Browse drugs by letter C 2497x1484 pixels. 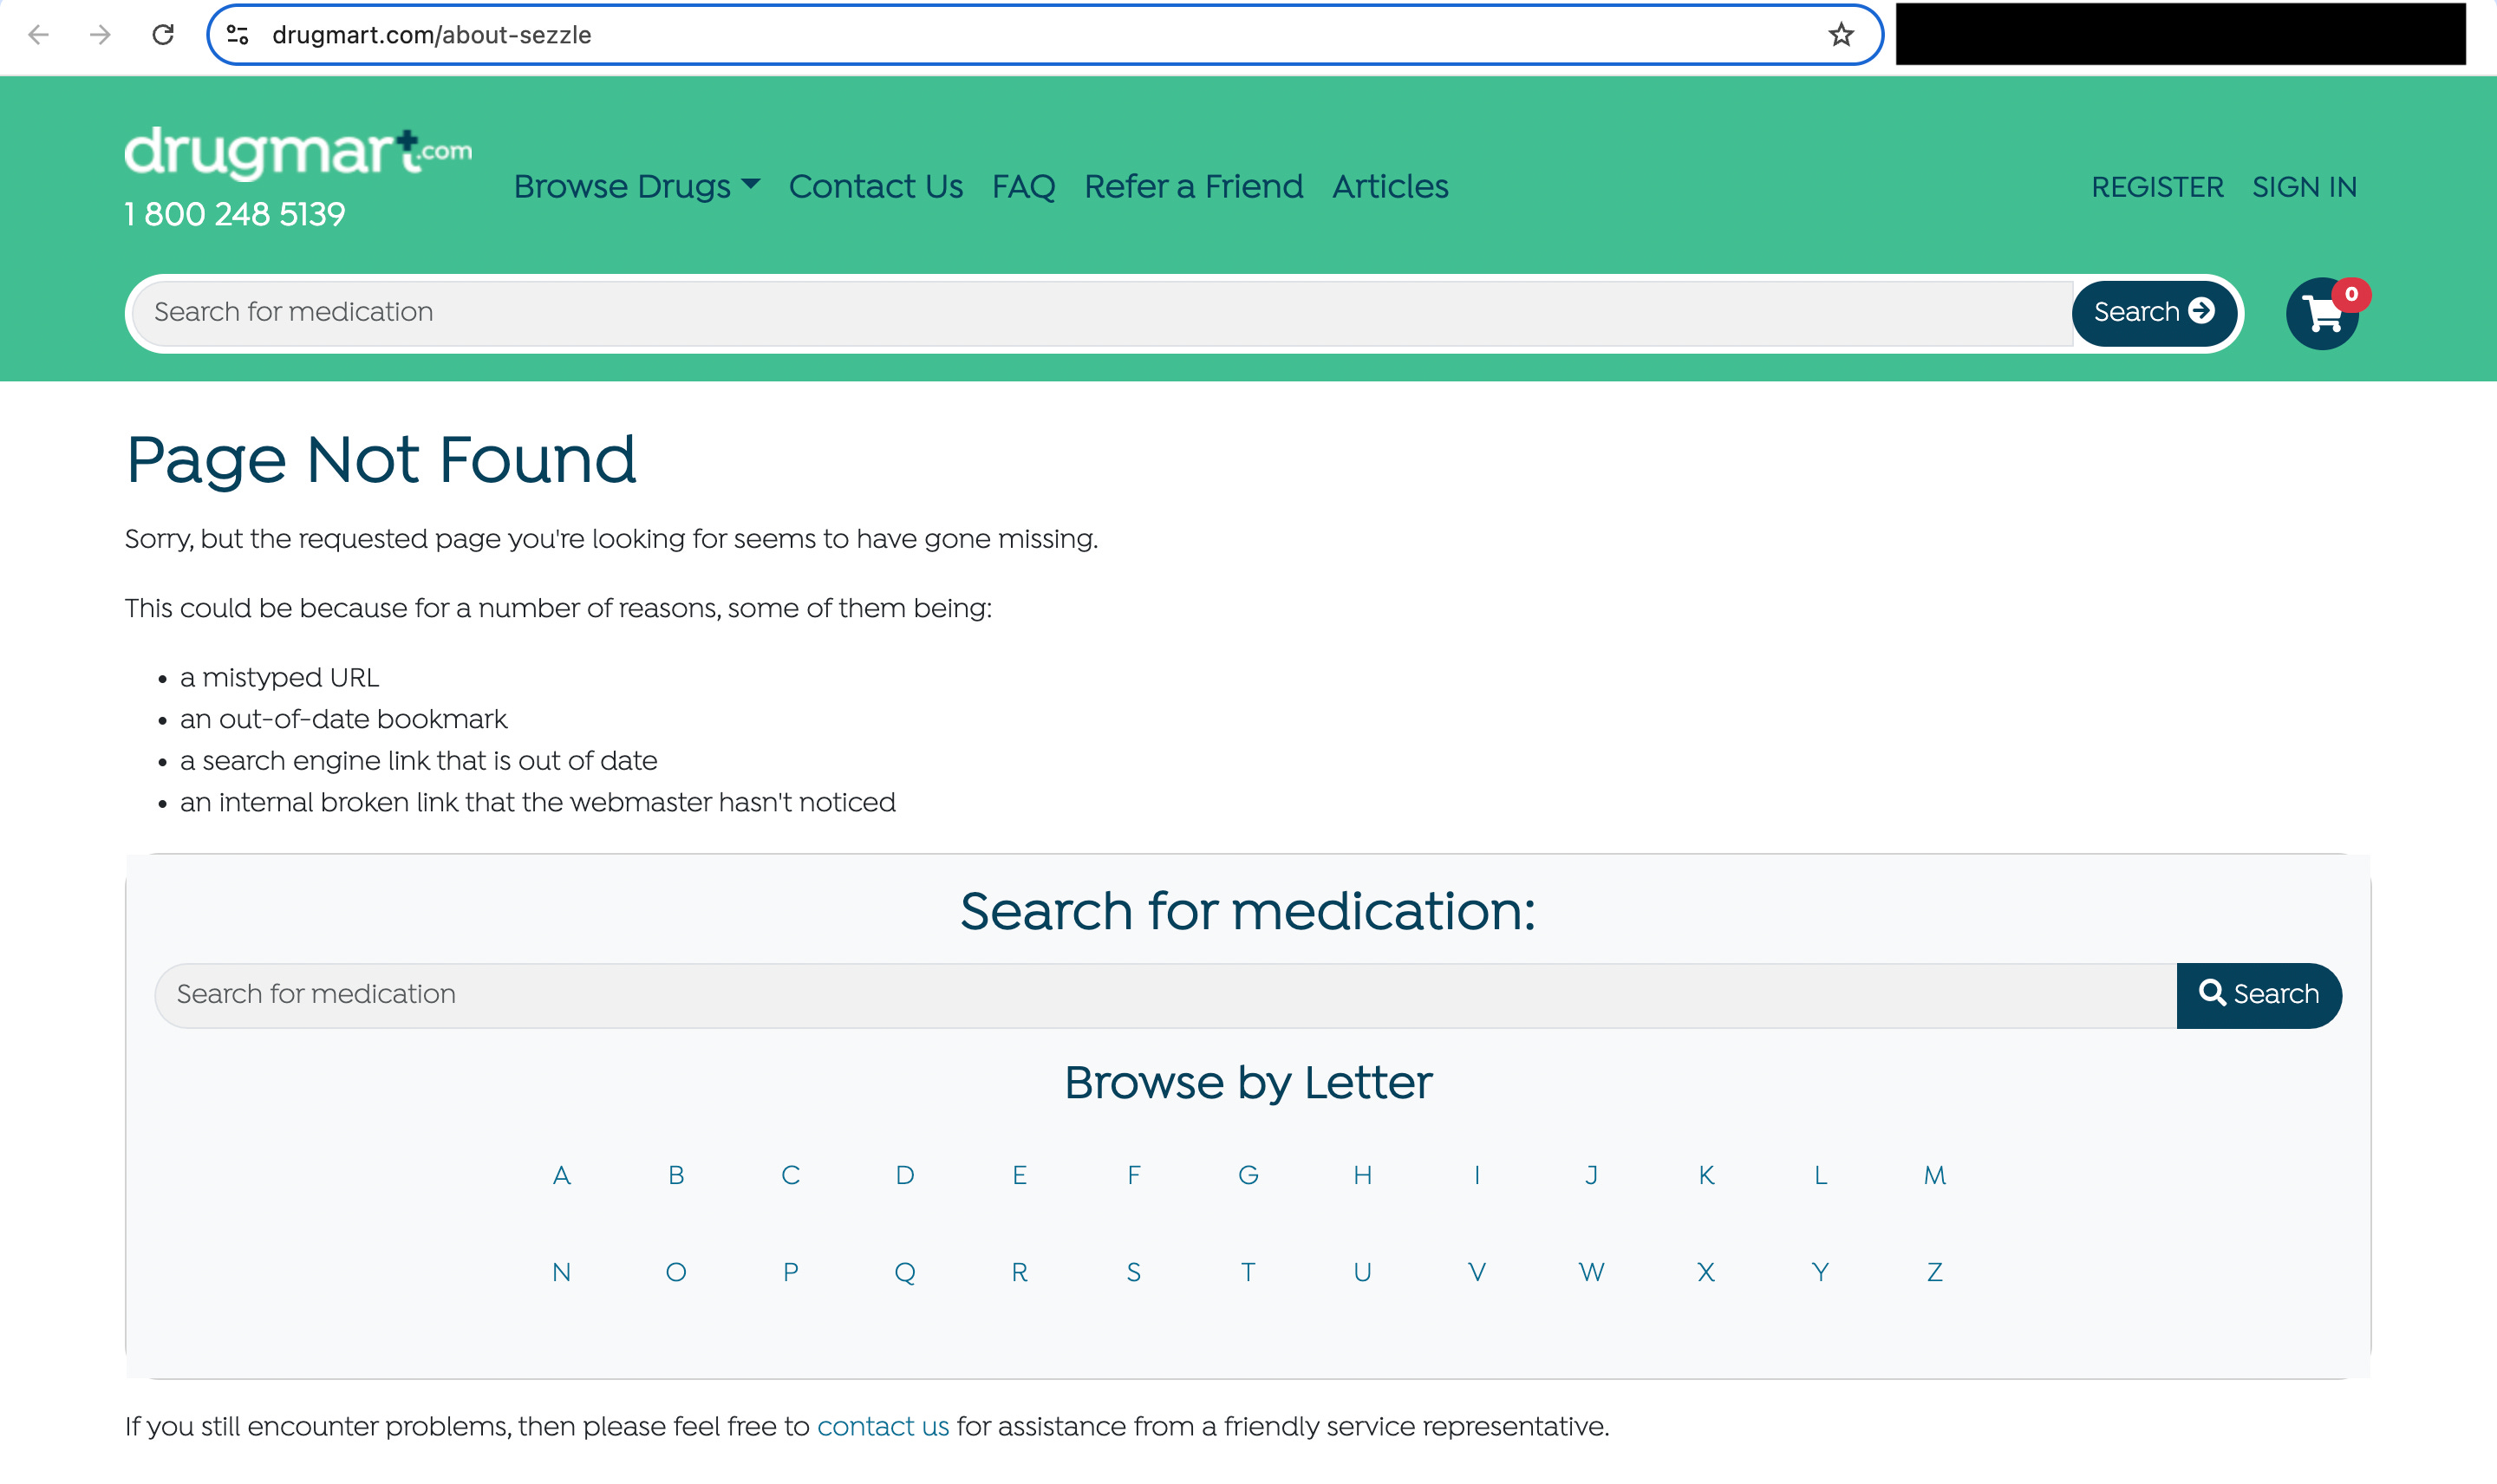(791, 1176)
